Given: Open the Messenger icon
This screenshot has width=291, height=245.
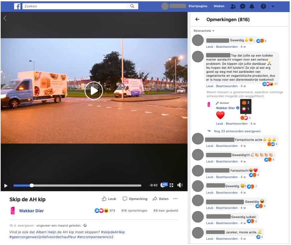Looking at the screenshot, I should [243, 6].
